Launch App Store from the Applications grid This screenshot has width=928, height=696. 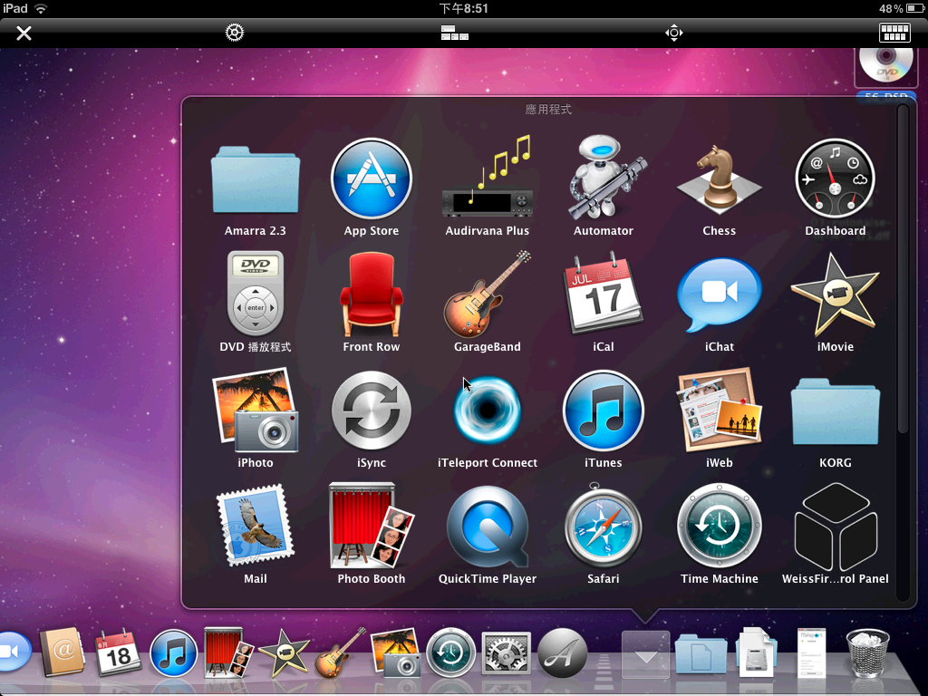click(371, 179)
